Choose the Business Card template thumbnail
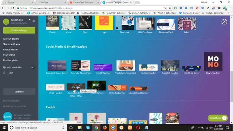The width and height of the screenshot is (233, 131). click(x=166, y=24)
